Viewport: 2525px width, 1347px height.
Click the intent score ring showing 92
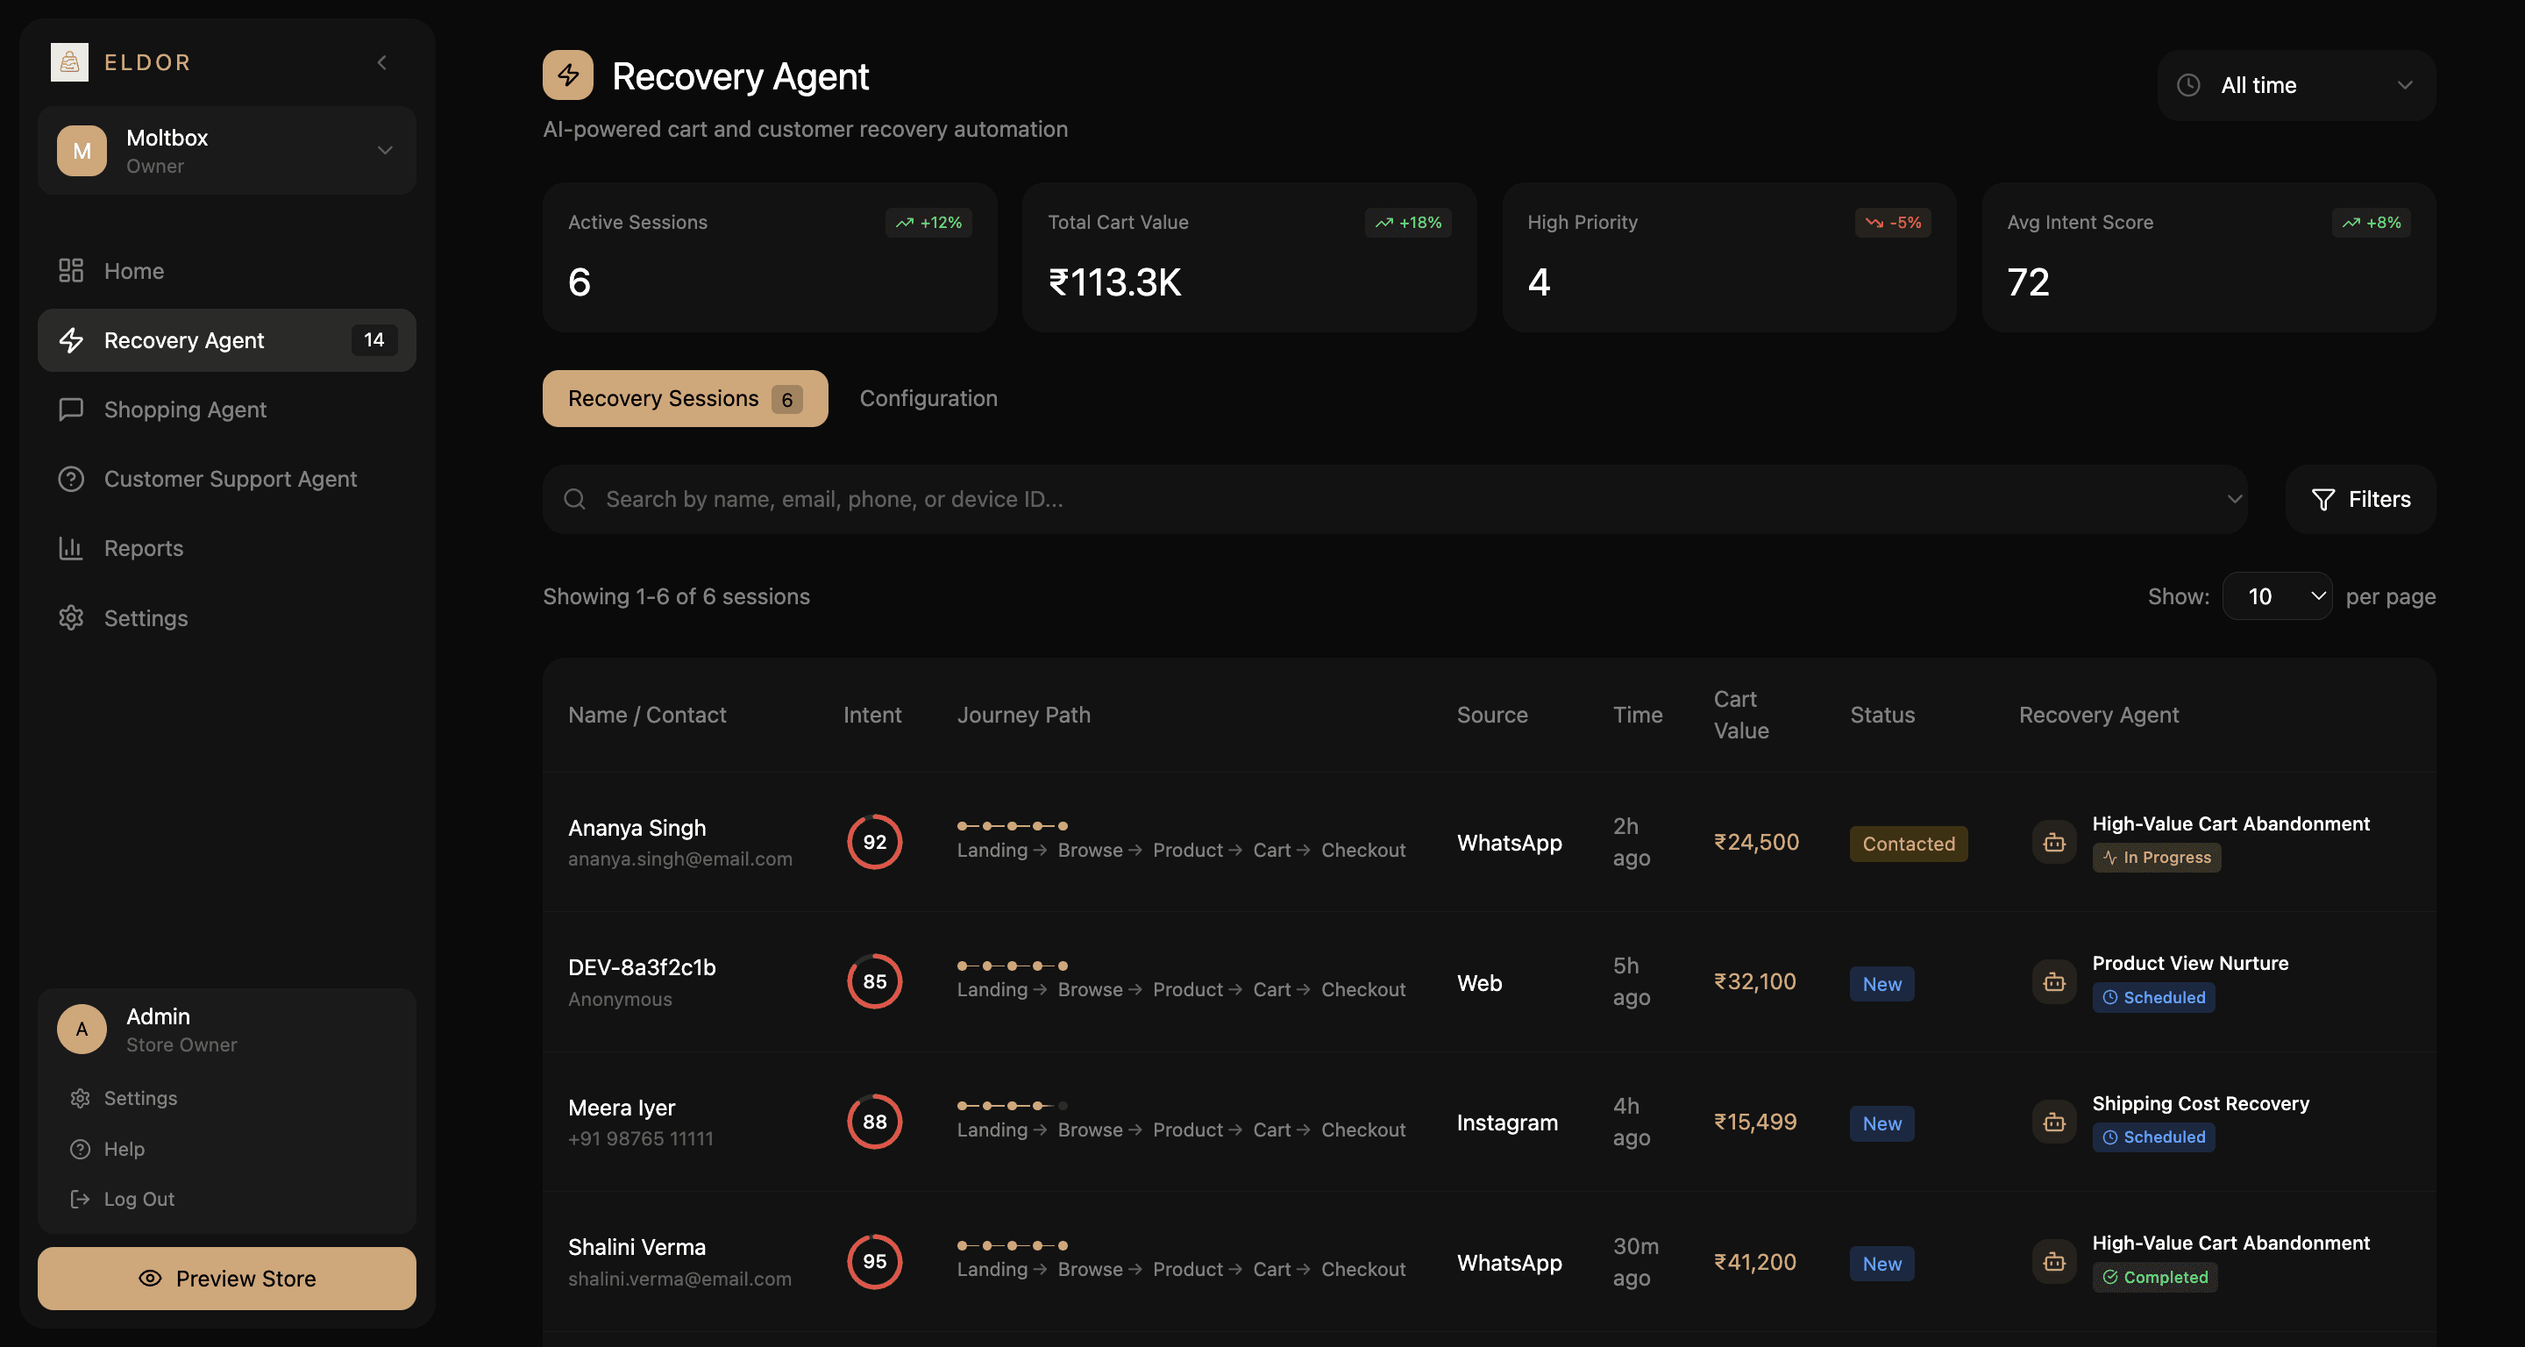point(873,842)
